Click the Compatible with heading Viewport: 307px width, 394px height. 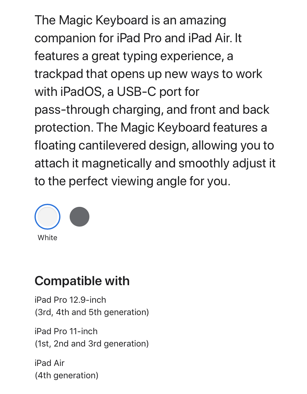click(82, 281)
